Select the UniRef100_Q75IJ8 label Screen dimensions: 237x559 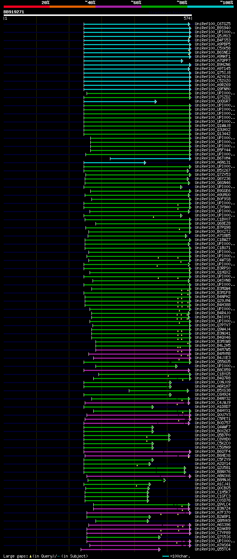tap(213, 73)
